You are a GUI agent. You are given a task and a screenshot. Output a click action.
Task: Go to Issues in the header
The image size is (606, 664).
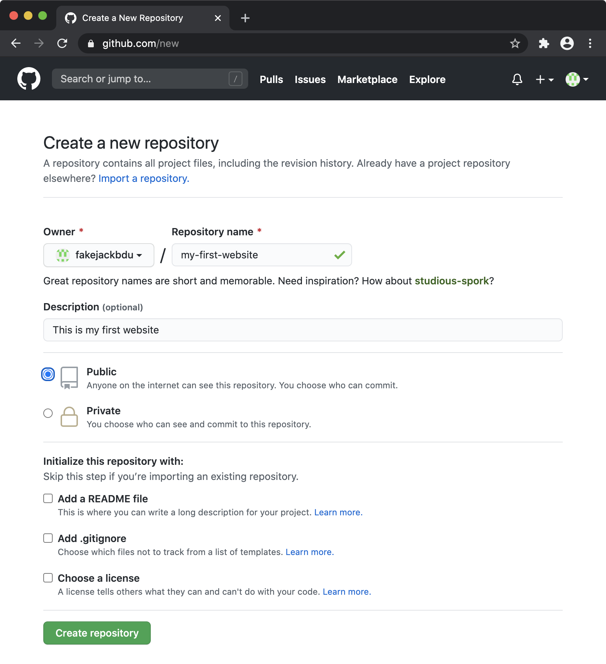(310, 79)
